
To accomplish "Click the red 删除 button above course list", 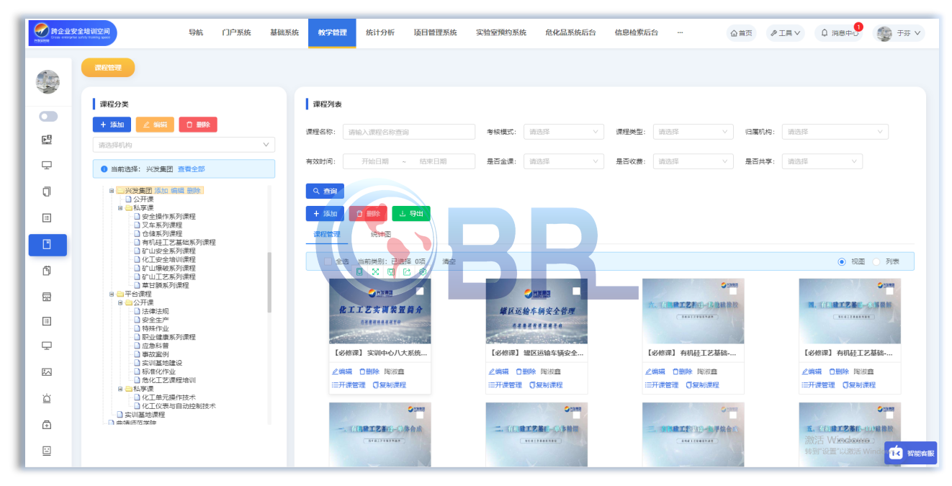I will tap(368, 214).
